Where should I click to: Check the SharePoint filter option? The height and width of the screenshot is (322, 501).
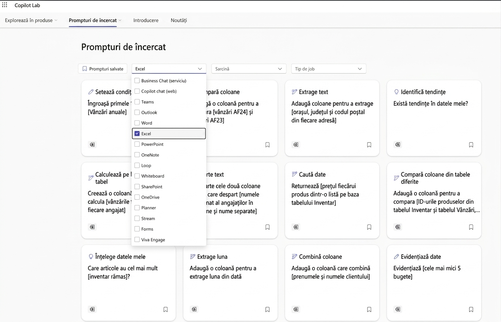(137, 187)
